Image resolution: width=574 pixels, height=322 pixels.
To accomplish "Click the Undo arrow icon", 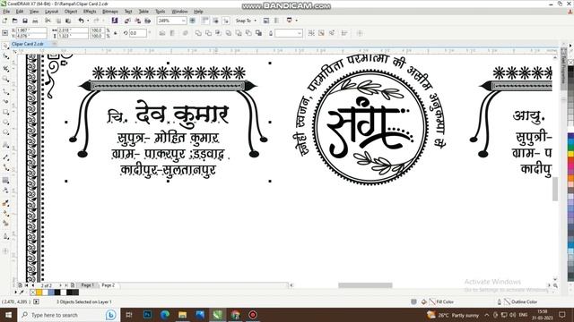I will click(81, 21).
